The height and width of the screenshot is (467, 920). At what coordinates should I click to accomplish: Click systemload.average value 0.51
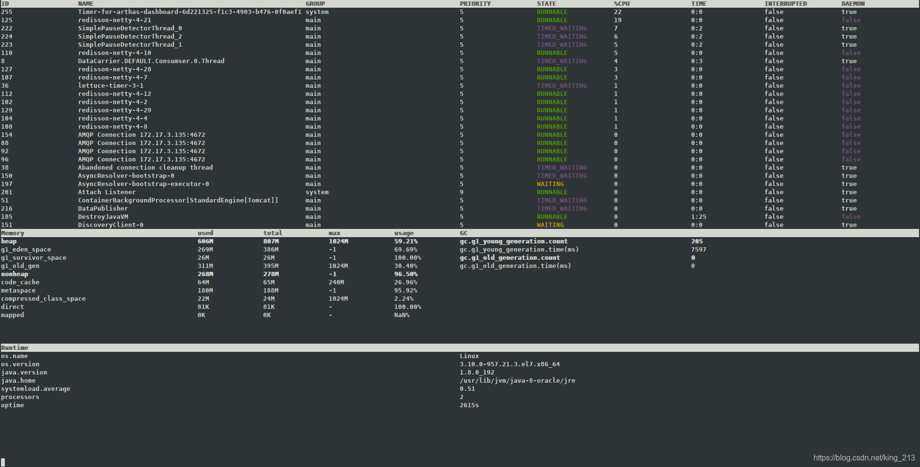coord(467,389)
